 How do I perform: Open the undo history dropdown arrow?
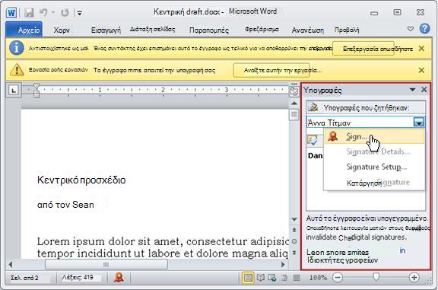click(53, 13)
